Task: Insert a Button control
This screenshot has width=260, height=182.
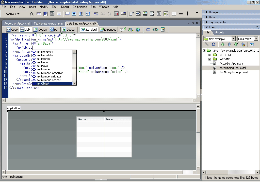Action: coord(67,14)
